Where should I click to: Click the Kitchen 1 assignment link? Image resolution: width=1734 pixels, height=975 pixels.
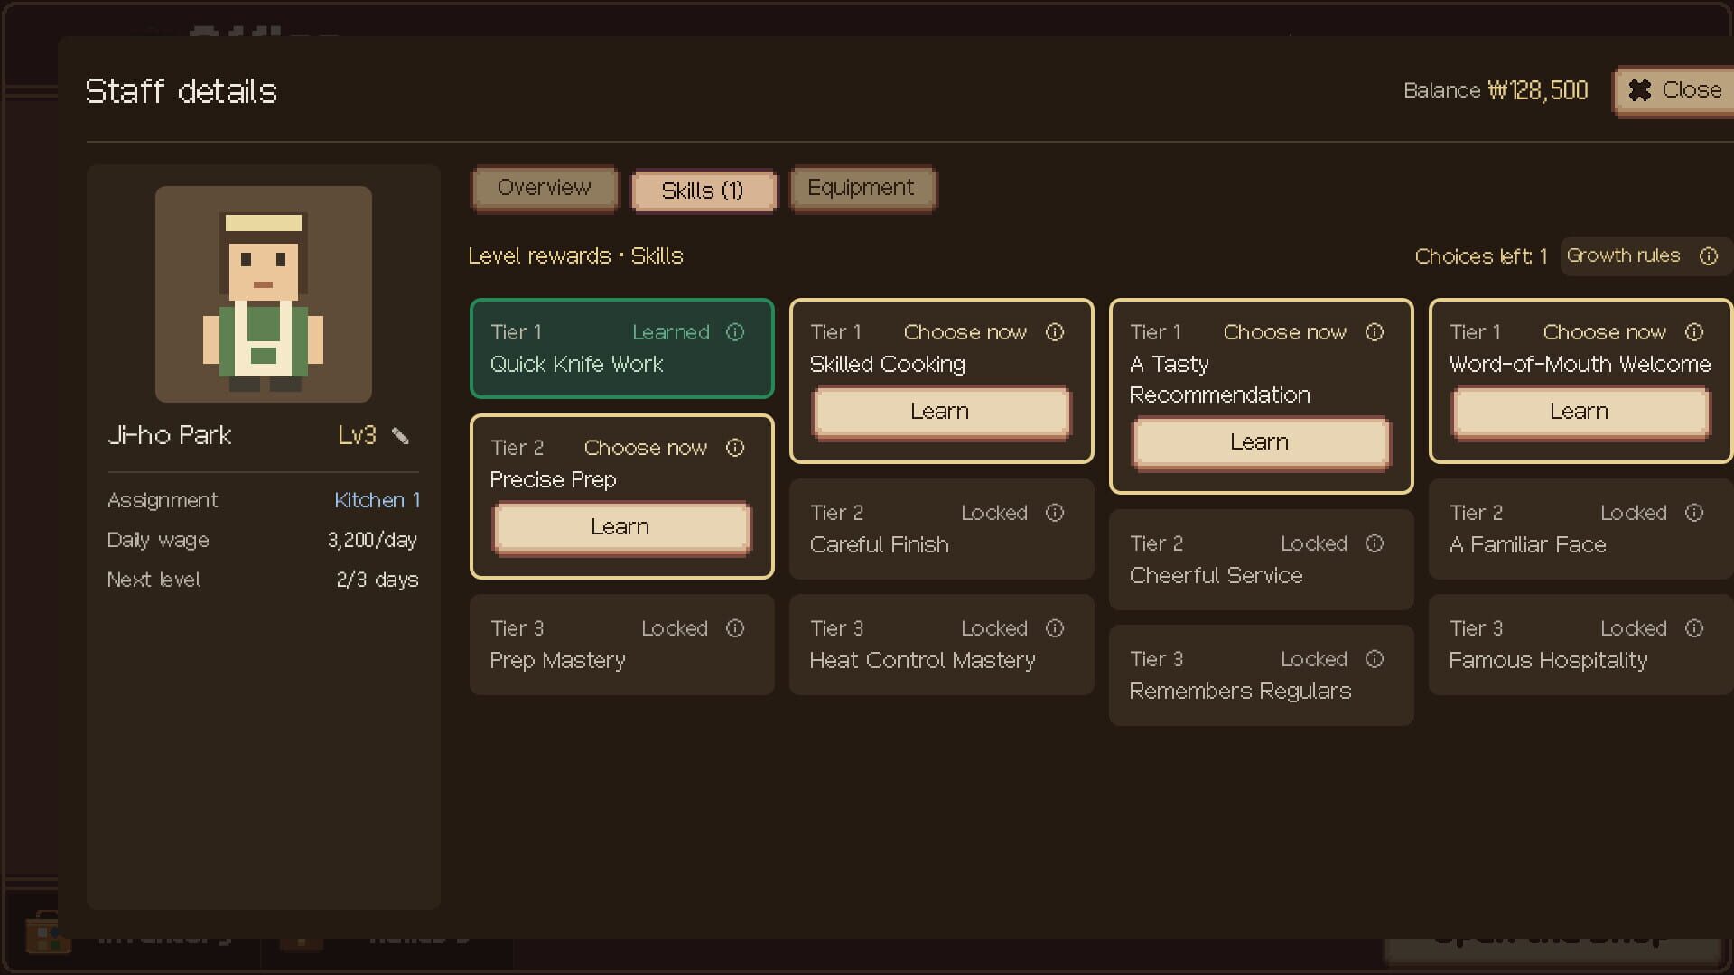[x=377, y=500]
